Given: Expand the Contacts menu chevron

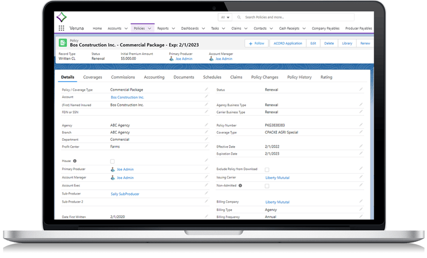Looking at the screenshot, I should coord(271,28).
